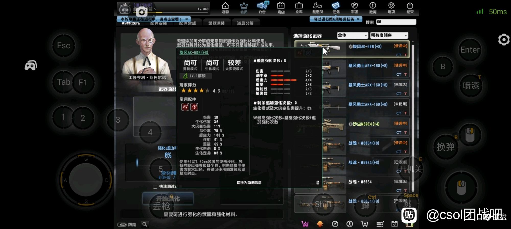Enable the 快速跳过 checkbox

point(155,187)
